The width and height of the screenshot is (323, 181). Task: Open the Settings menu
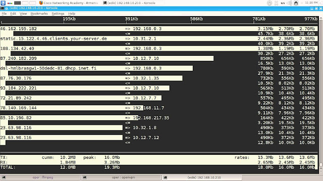(58, 14)
